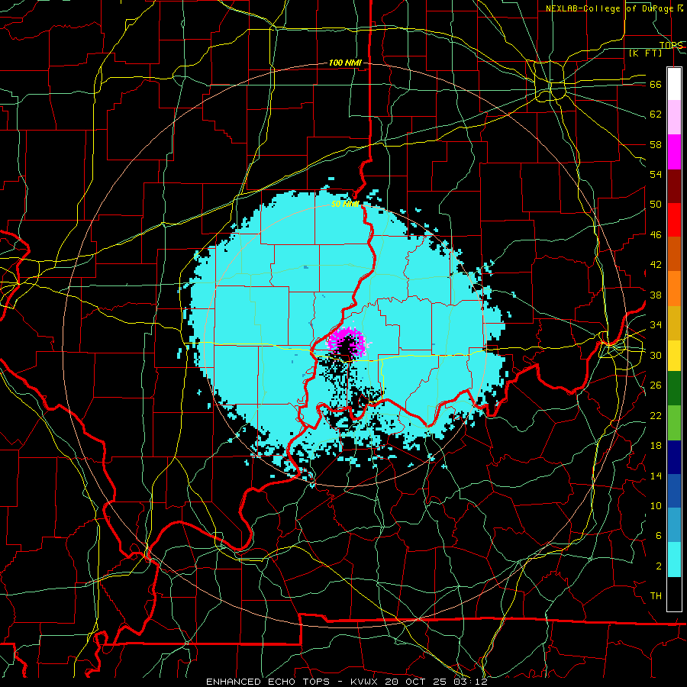This screenshot has height=687, width=687.
Task: Click the "2" legend value
Action: 659,566
